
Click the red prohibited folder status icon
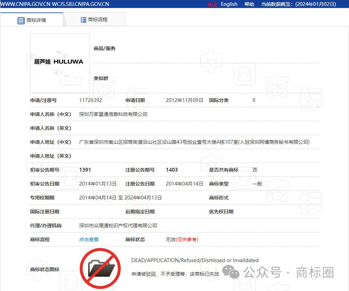(100, 268)
